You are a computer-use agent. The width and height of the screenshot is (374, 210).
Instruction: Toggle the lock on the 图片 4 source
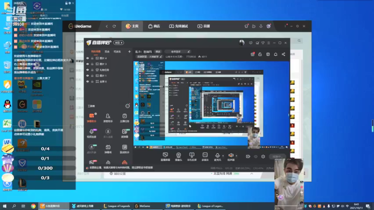(92, 58)
